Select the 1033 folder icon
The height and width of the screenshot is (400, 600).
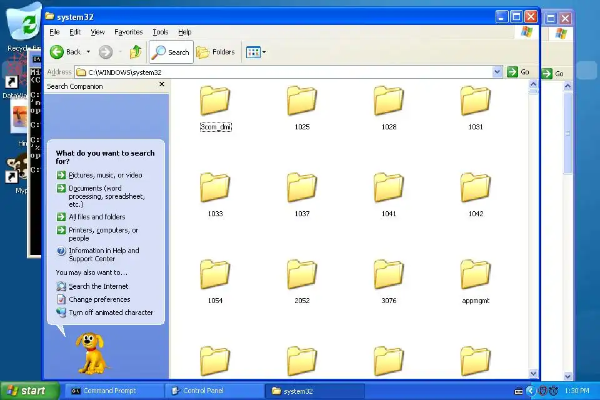point(215,187)
